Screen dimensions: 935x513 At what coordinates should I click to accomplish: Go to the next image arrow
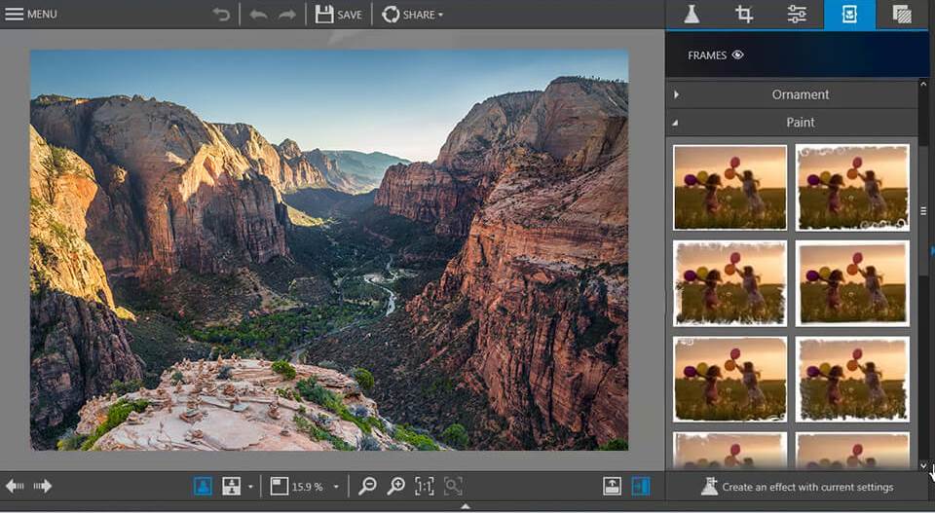[42, 486]
